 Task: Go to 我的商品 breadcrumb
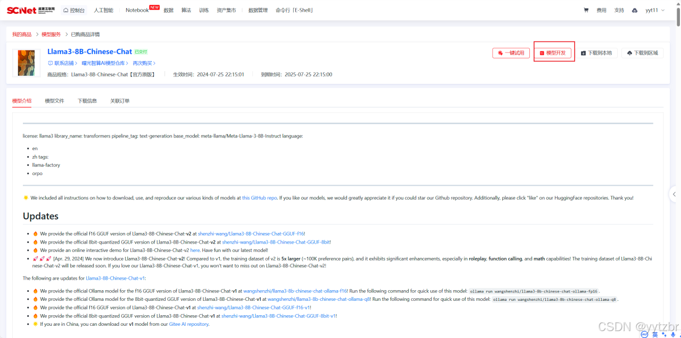22,34
